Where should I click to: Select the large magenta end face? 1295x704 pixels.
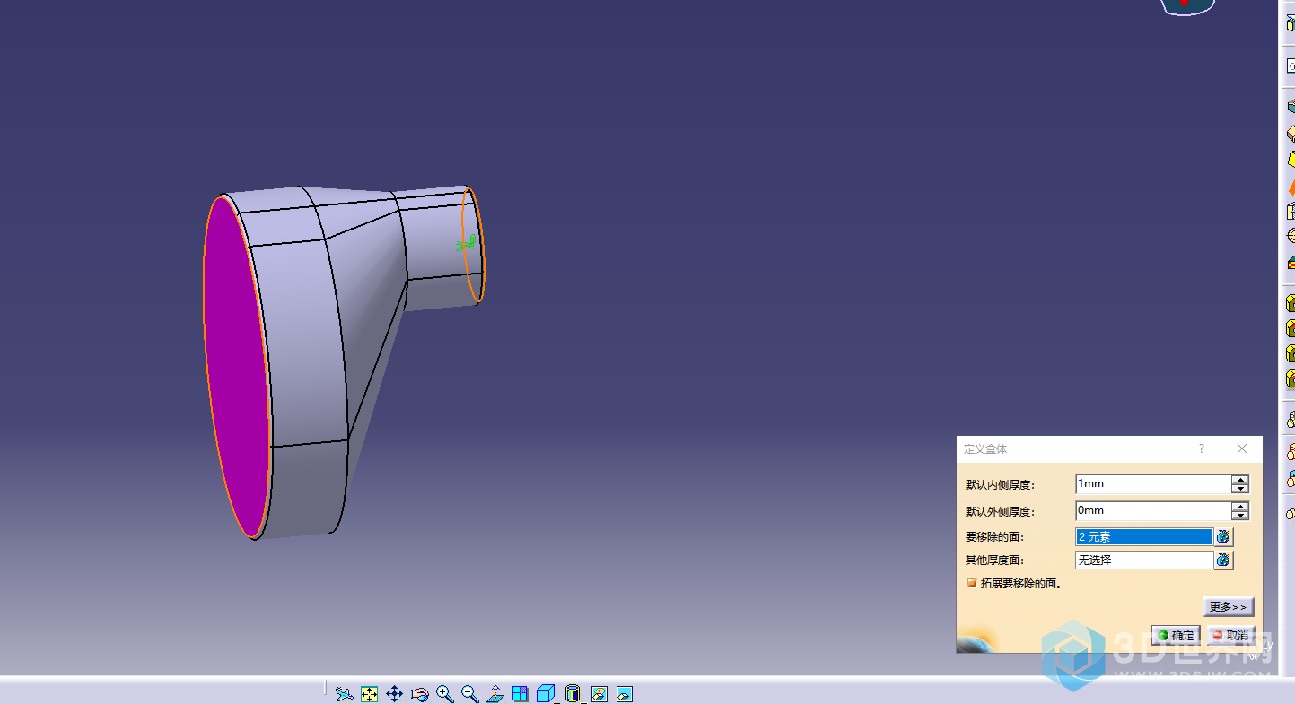tap(236, 368)
